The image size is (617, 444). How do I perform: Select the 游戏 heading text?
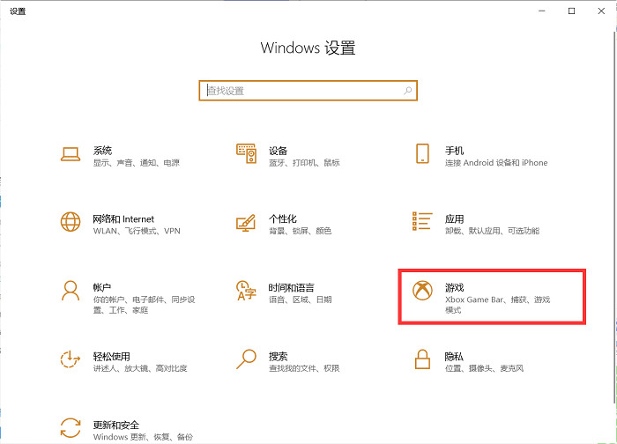455,287
